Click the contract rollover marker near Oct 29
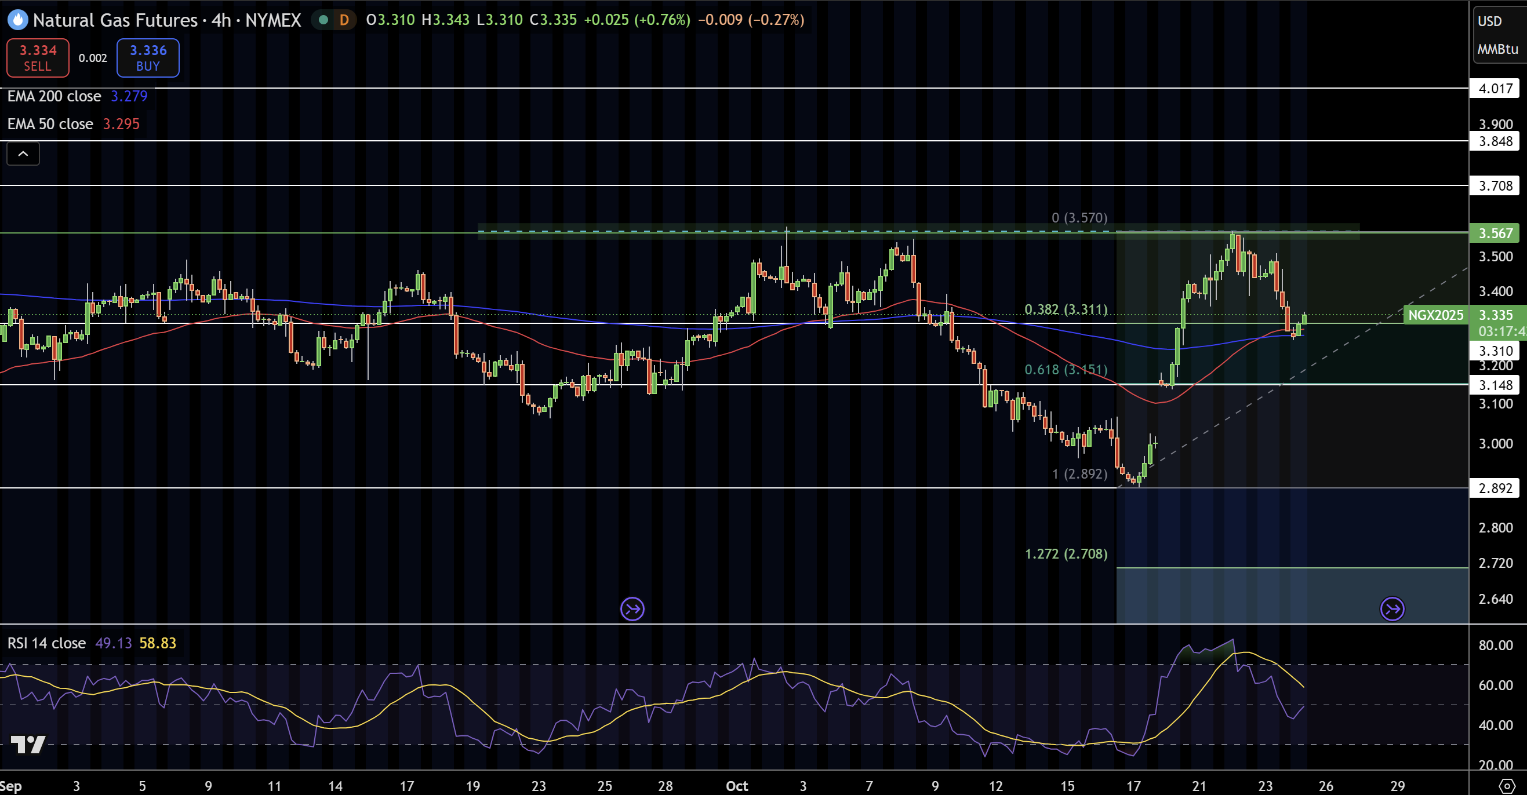 point(1392,608)
